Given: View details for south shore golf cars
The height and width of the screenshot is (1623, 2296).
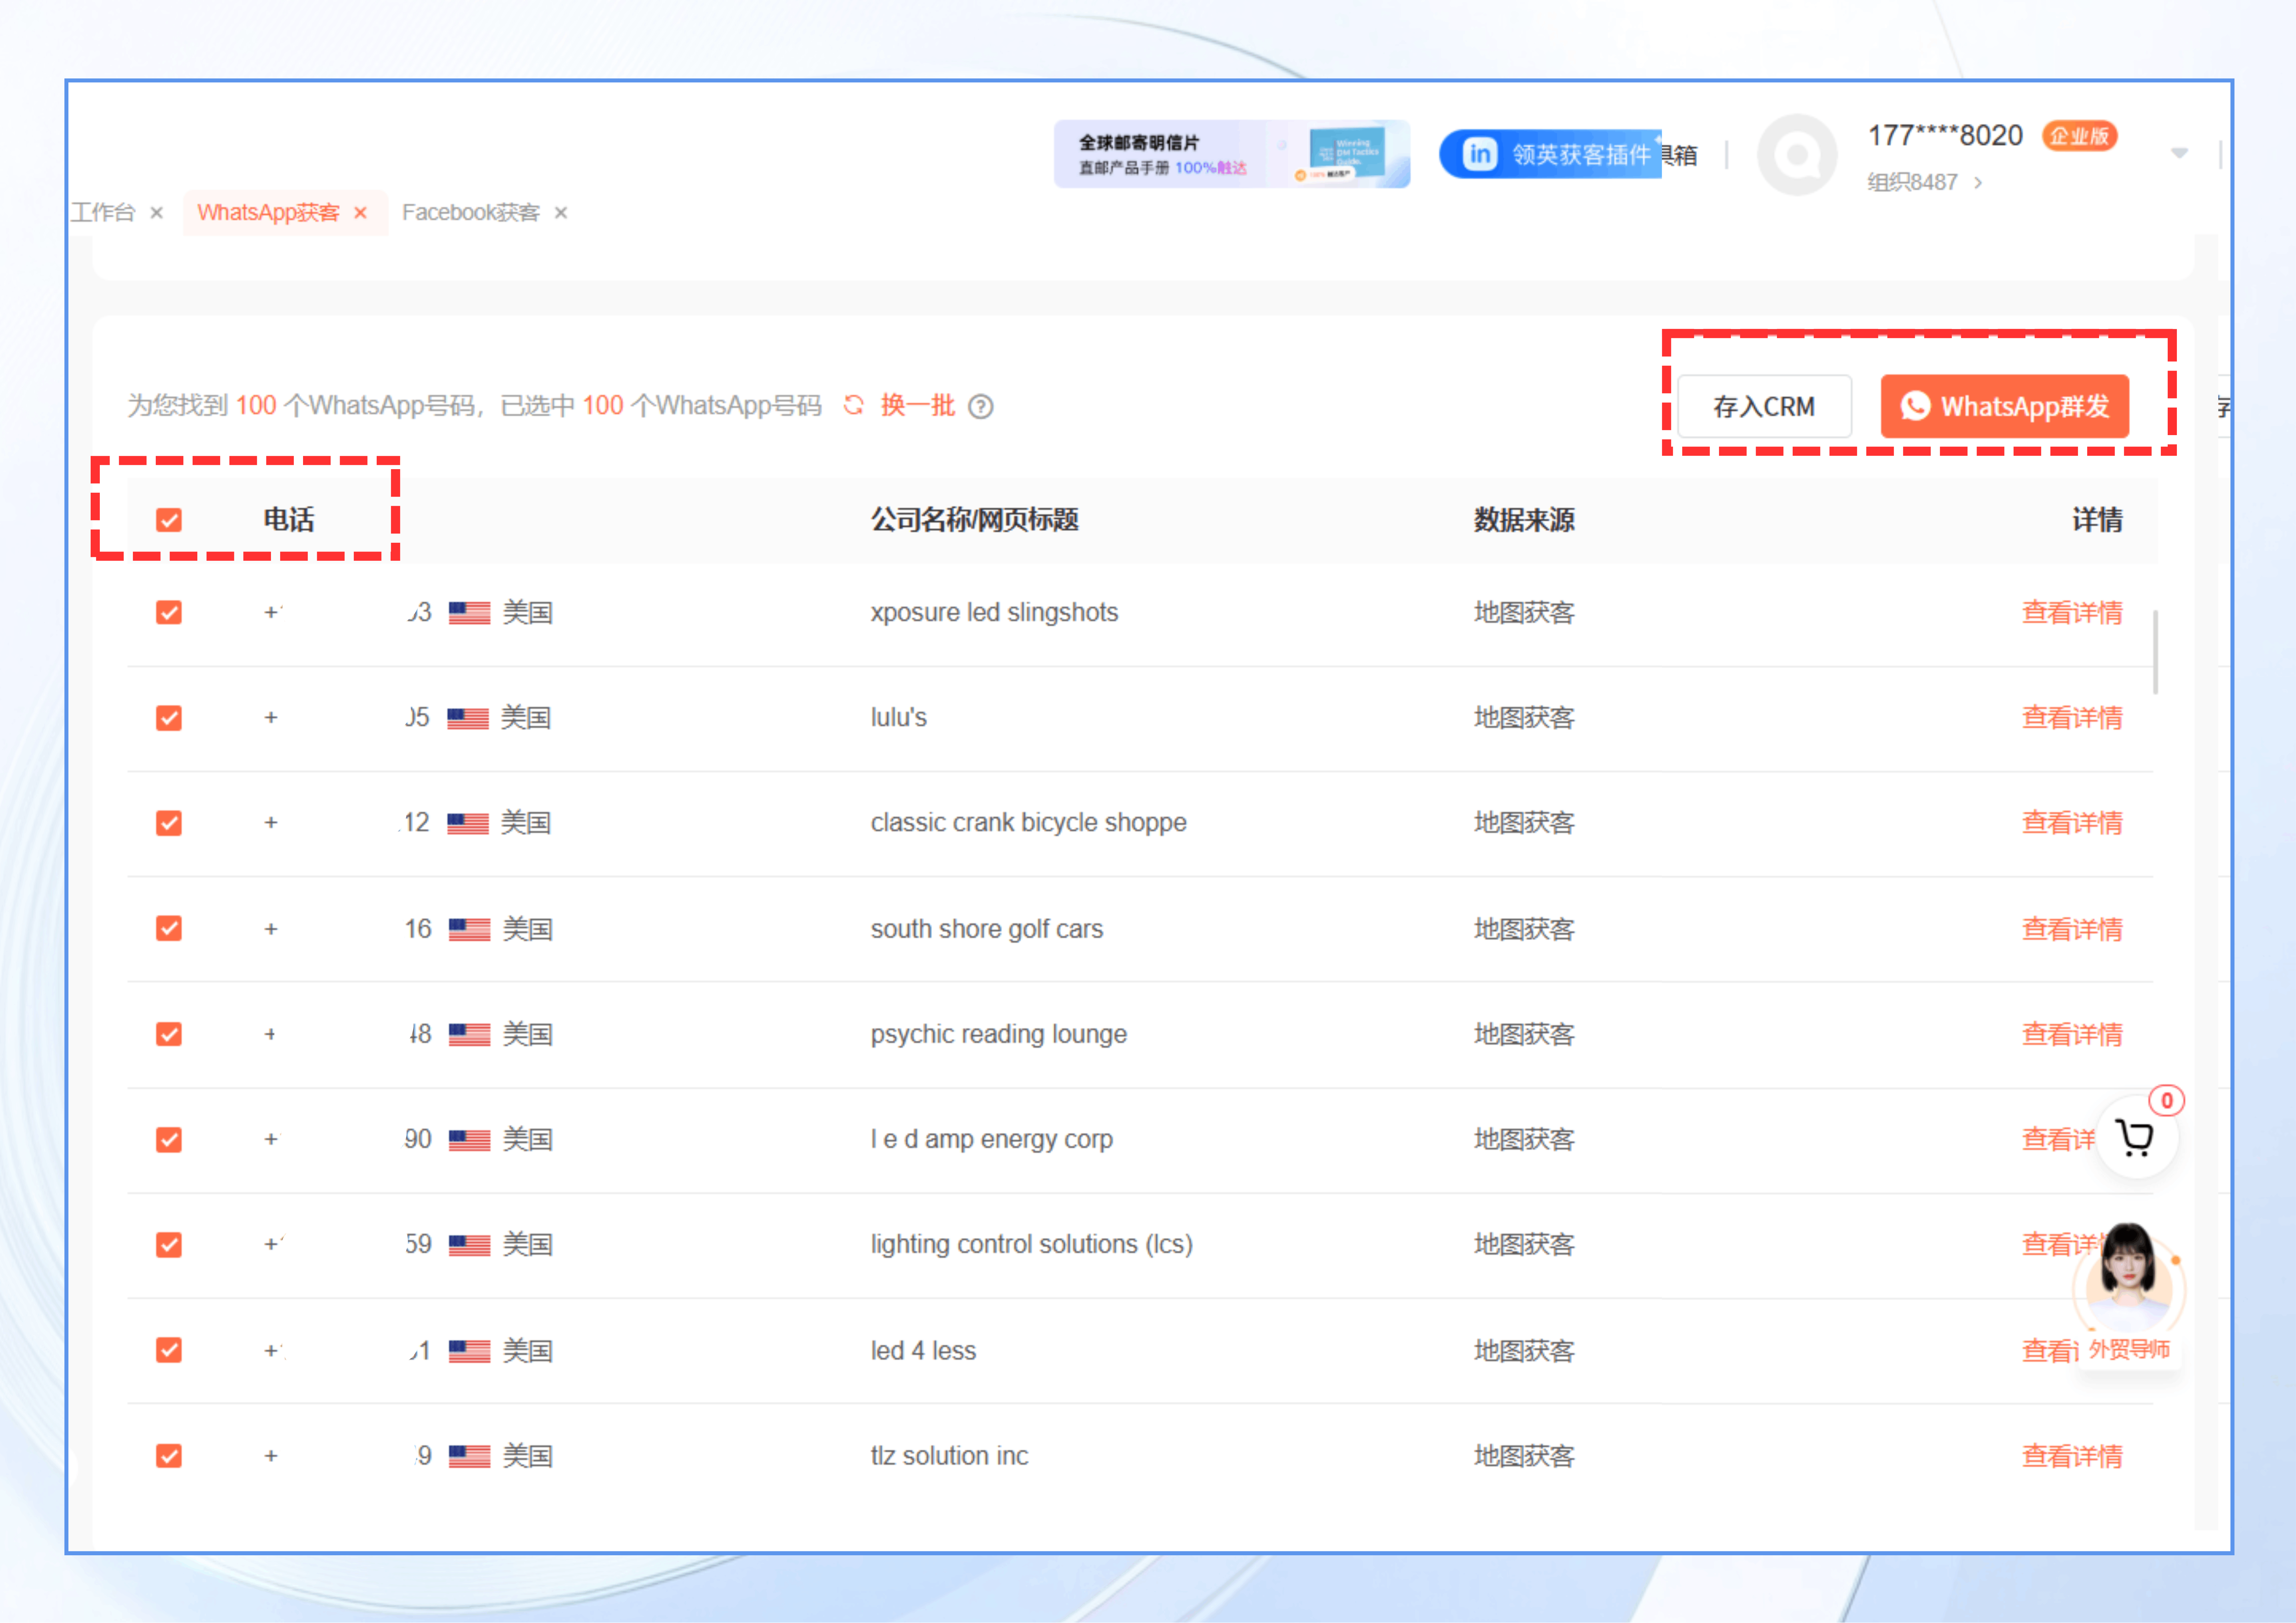Looking at the screenshot, I should tap(2072, 929).
